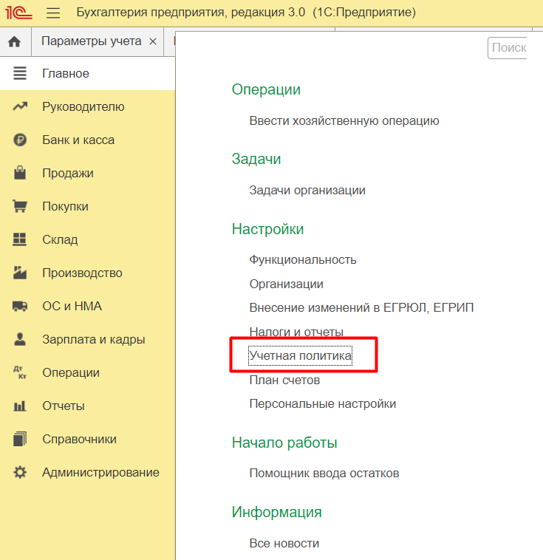Click the Банк и касса ruble icon
This screenshot has width=543, height=560.
pos(20,140)
